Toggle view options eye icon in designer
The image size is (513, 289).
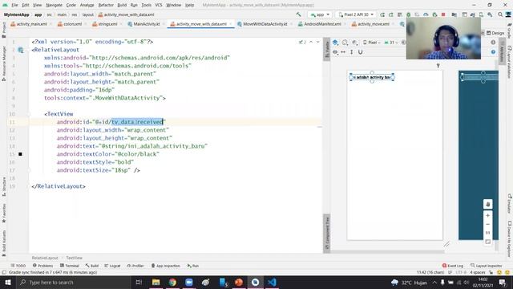335,51
